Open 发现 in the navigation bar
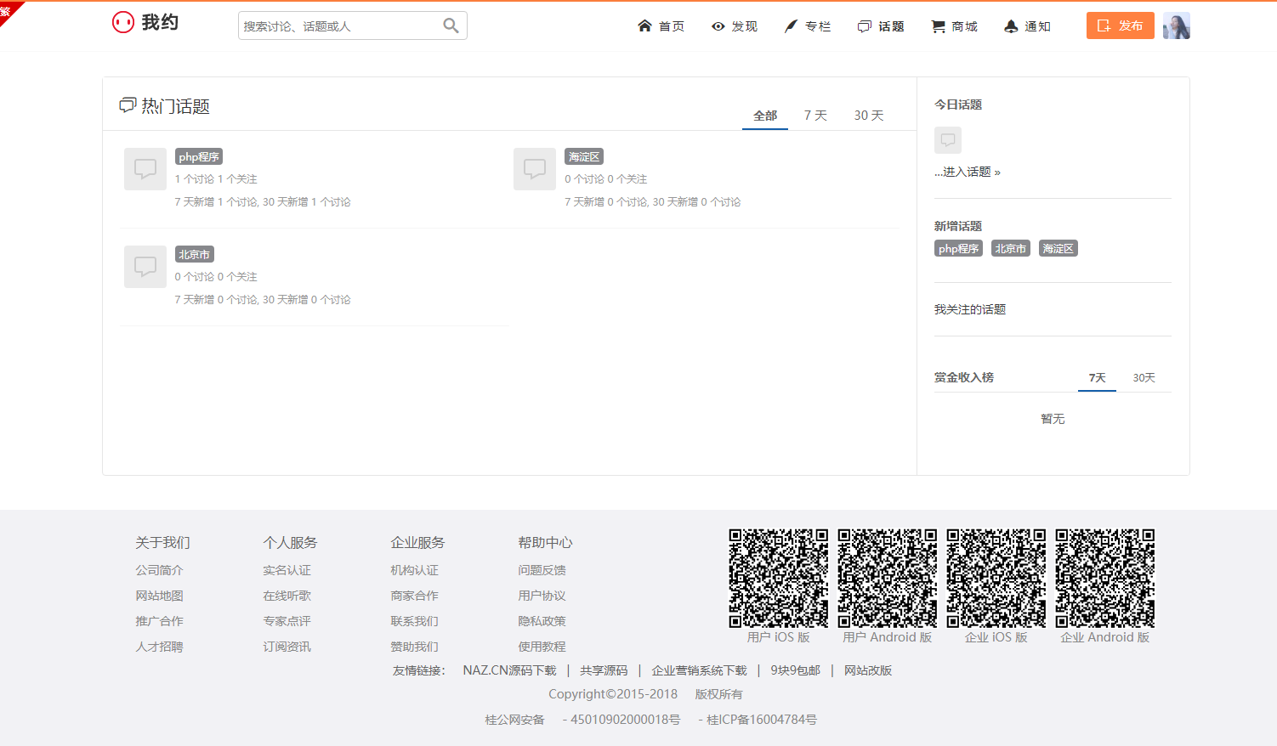Image resolution: width=1277 pixels, height=746 pixels. pos(735,26)
